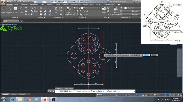Open the View ribbon tab
This screenshot has width=183, height=102.
click(x=42, y=5)
